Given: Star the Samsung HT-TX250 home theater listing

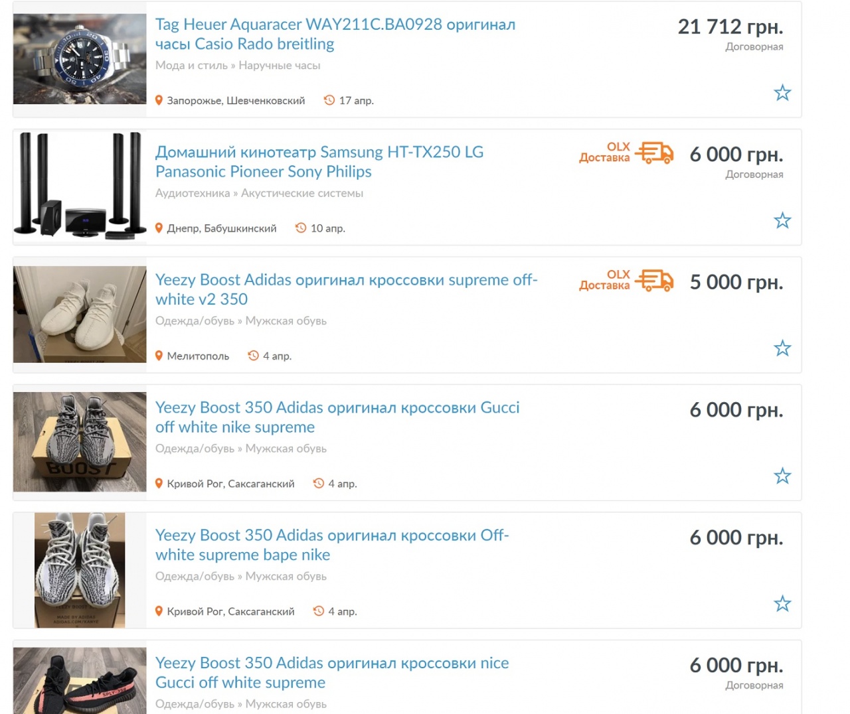Looking at the screenshot, I should click(782, 220).
